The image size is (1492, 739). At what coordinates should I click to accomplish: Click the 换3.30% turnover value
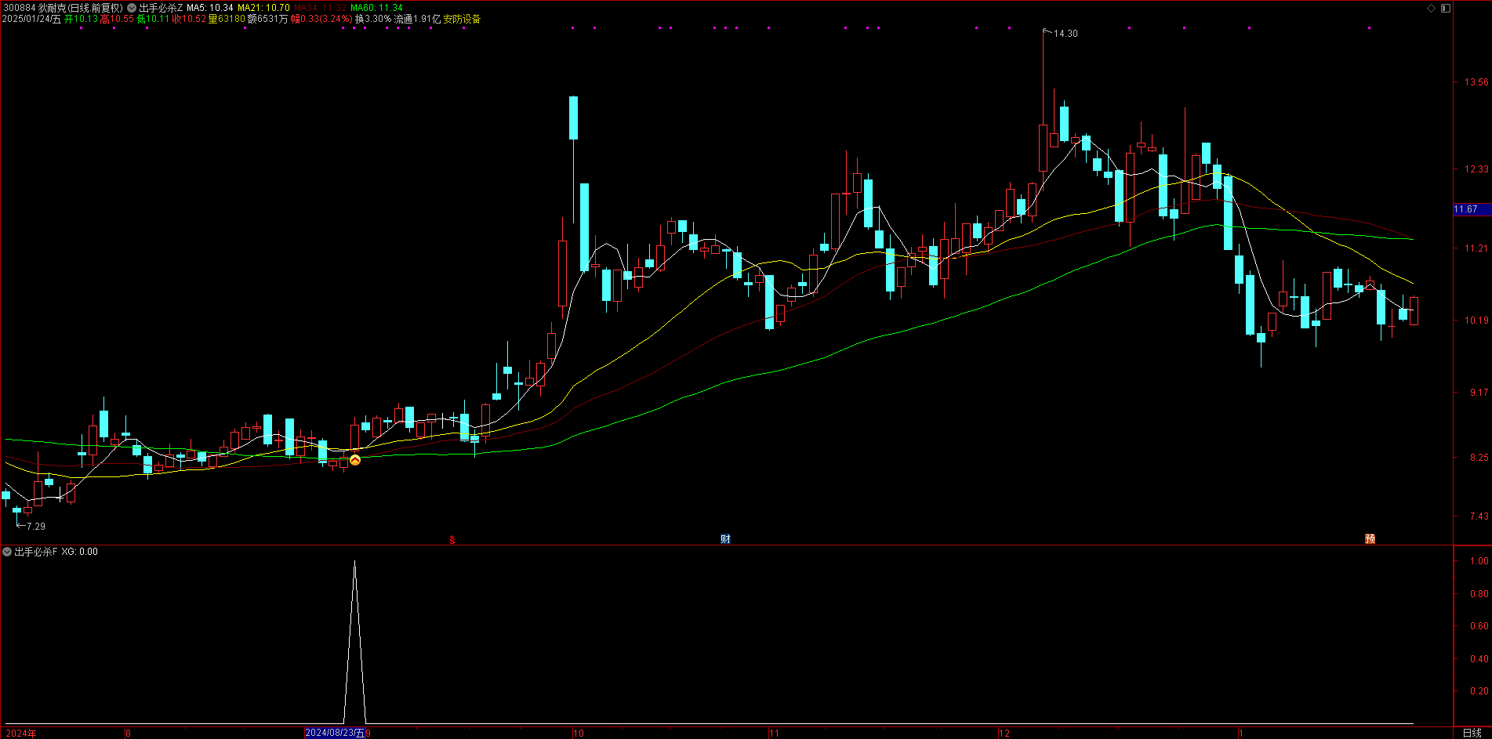[373, 19]
